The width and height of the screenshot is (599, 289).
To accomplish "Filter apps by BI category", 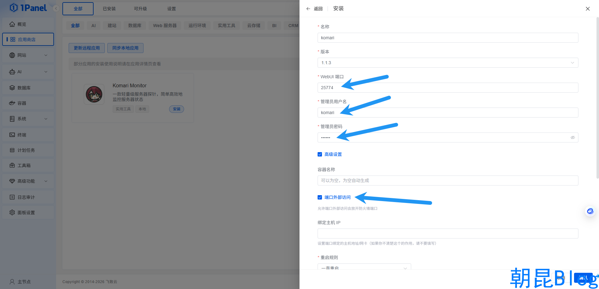I will click(x=274, y=26).
